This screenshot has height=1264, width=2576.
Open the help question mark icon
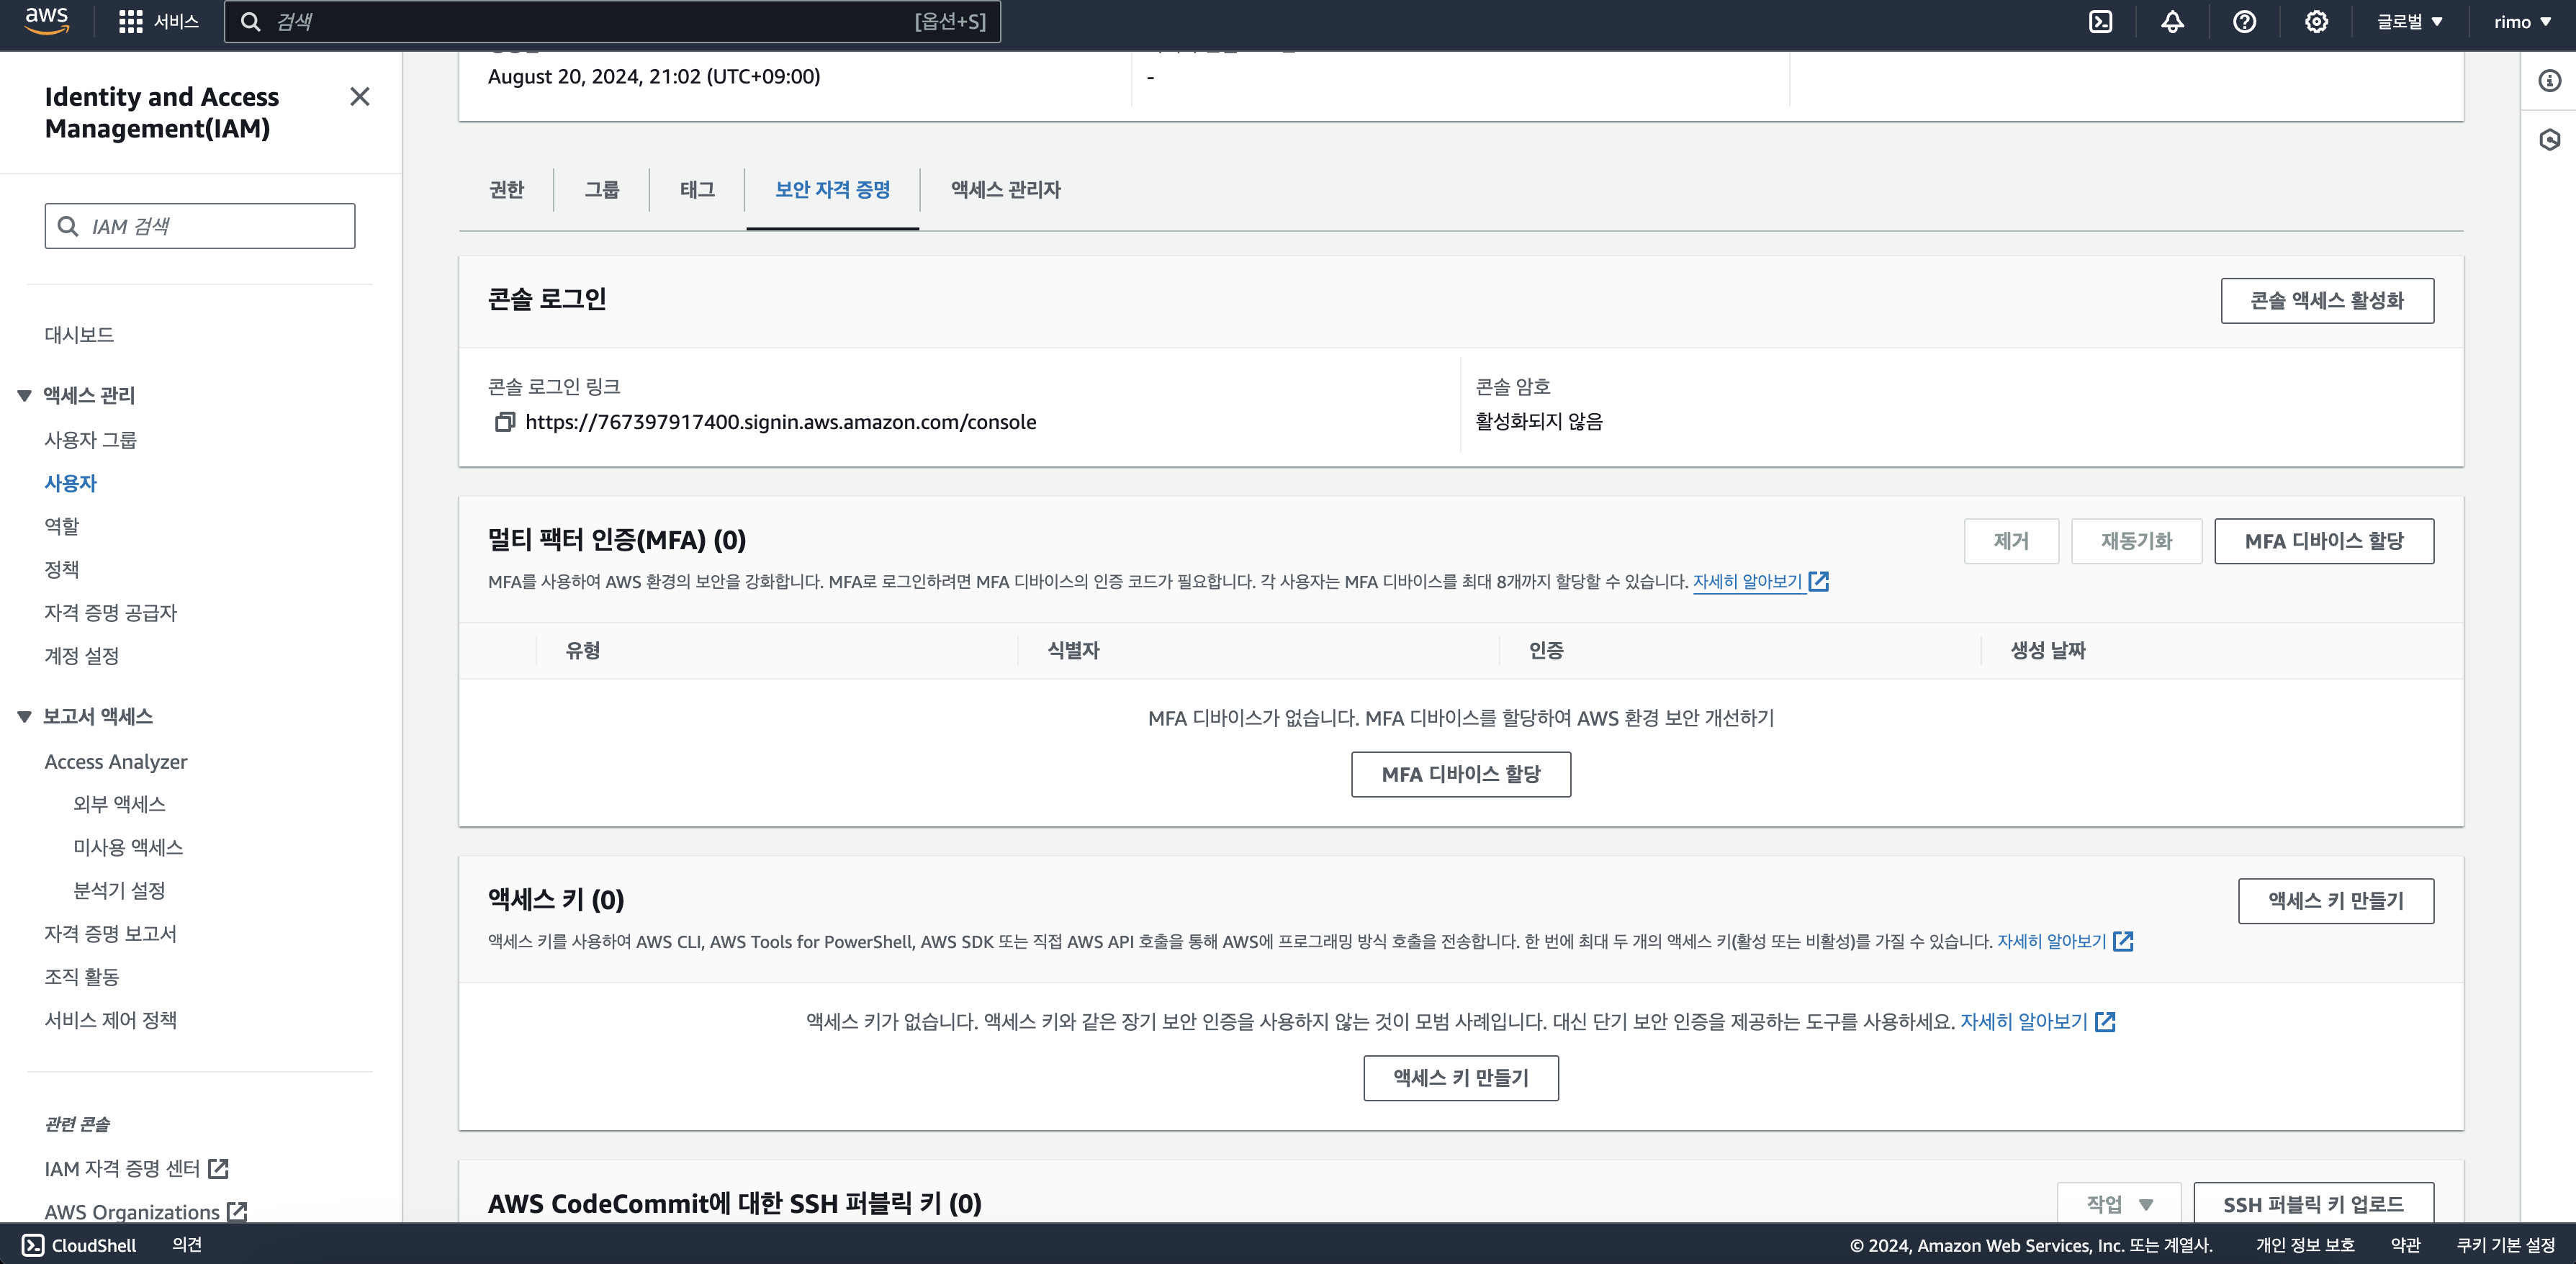coord(2244,22)
